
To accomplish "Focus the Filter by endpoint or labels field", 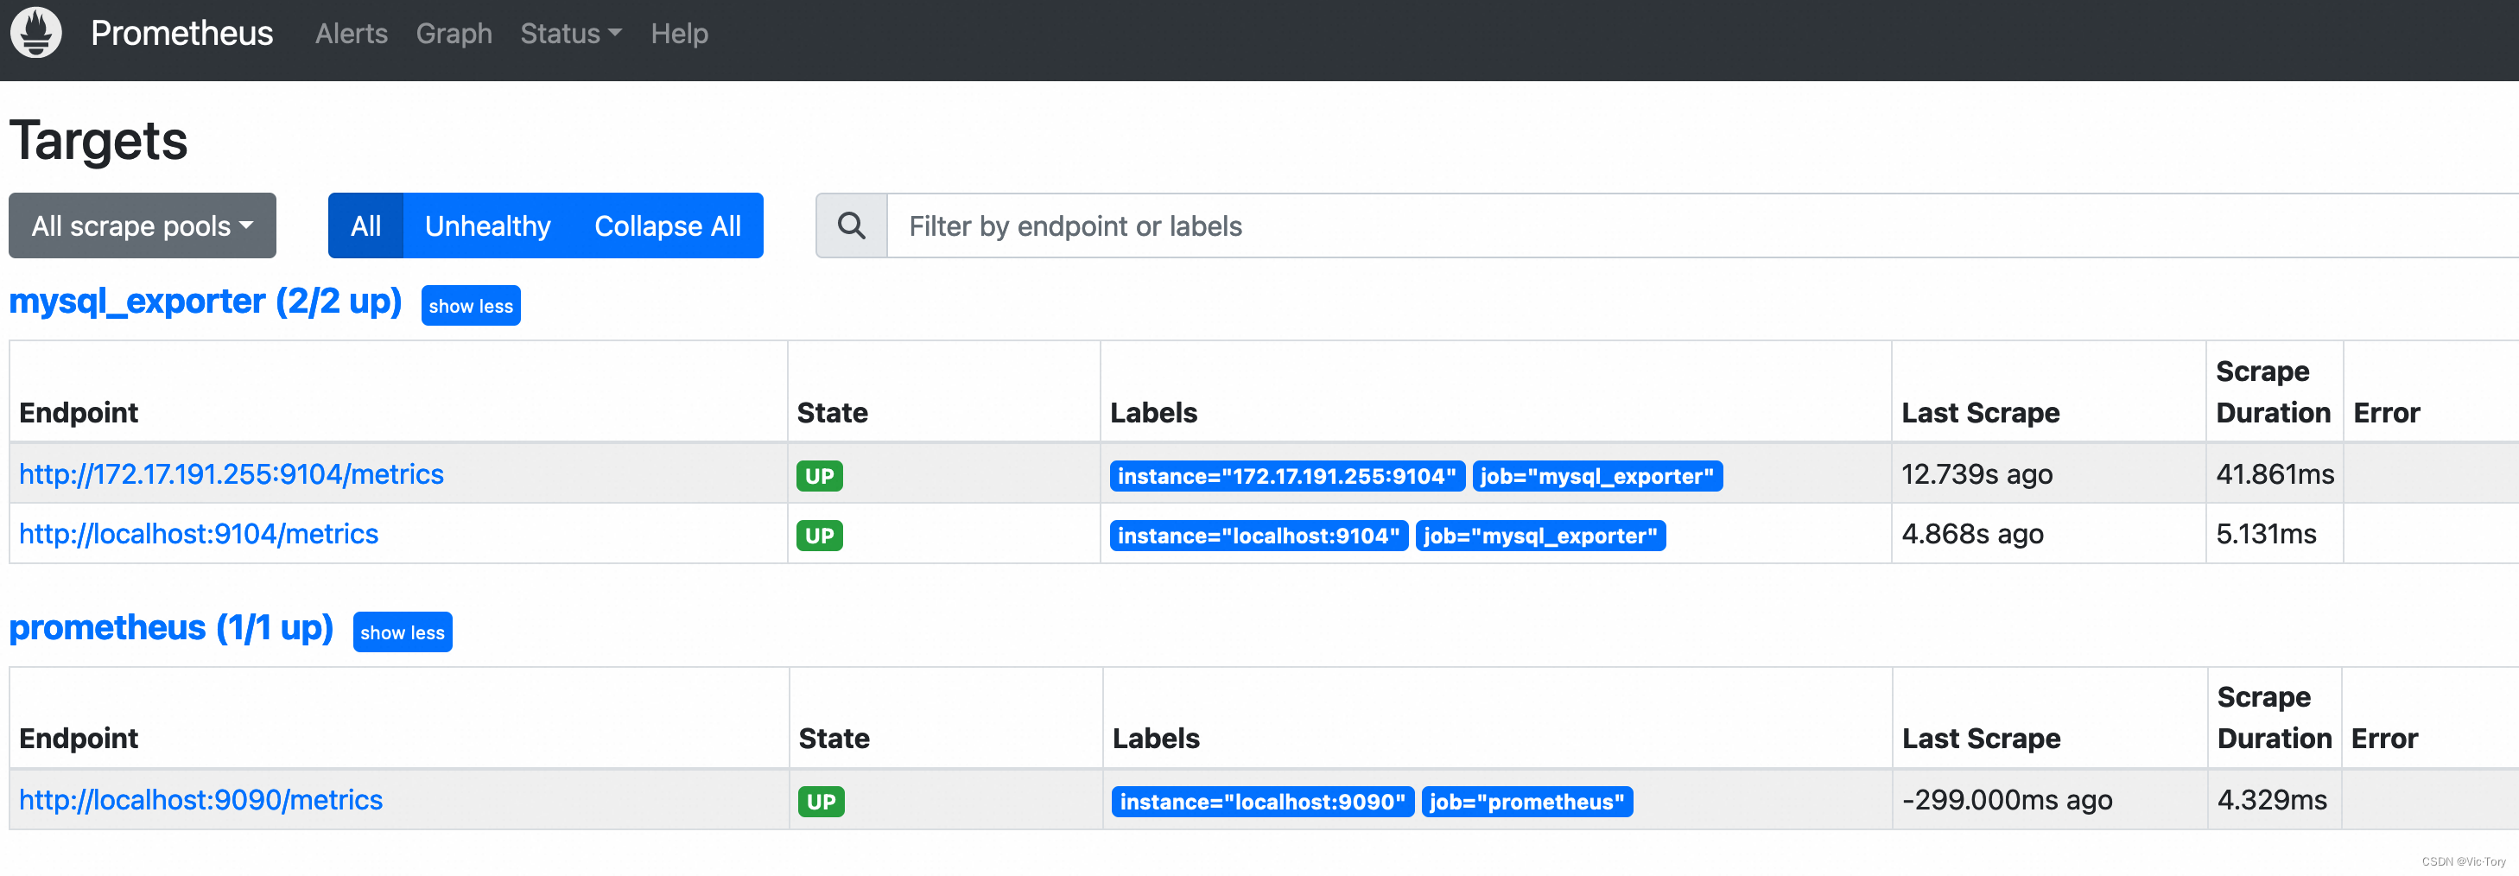I will tap(1703, 225).
